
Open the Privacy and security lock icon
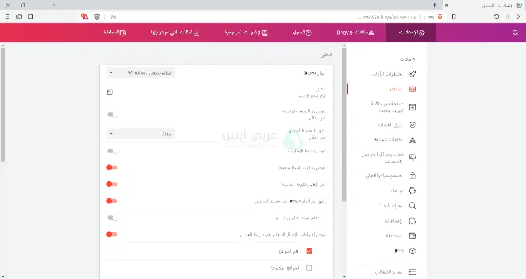413,175
